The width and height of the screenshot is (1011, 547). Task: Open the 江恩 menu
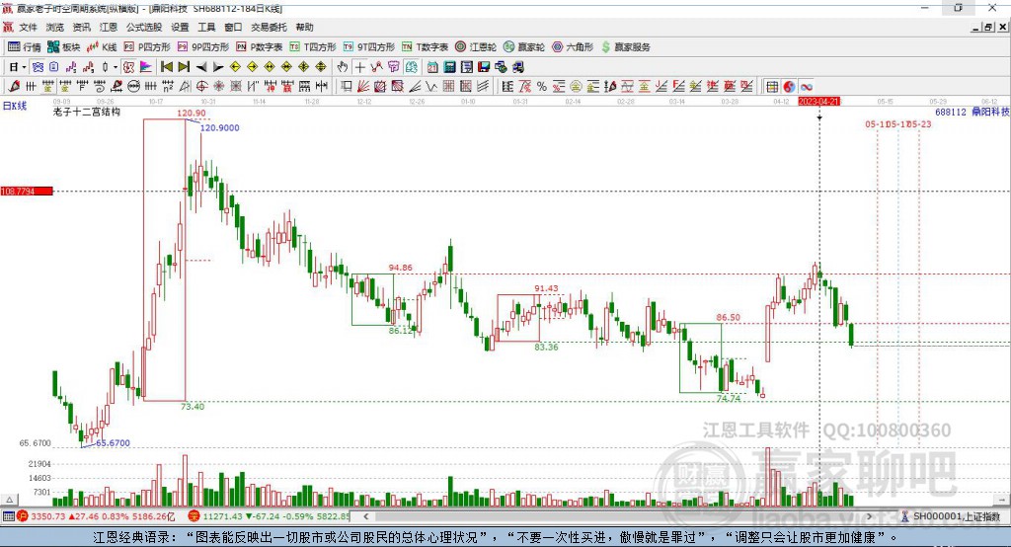click(x=109, y=27)
